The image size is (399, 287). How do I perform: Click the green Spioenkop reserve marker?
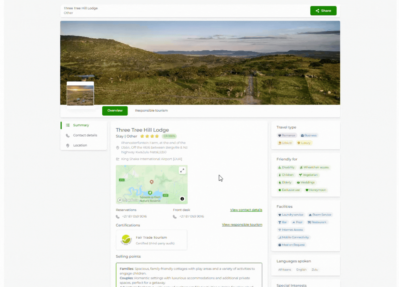click(x=150, y=193)
